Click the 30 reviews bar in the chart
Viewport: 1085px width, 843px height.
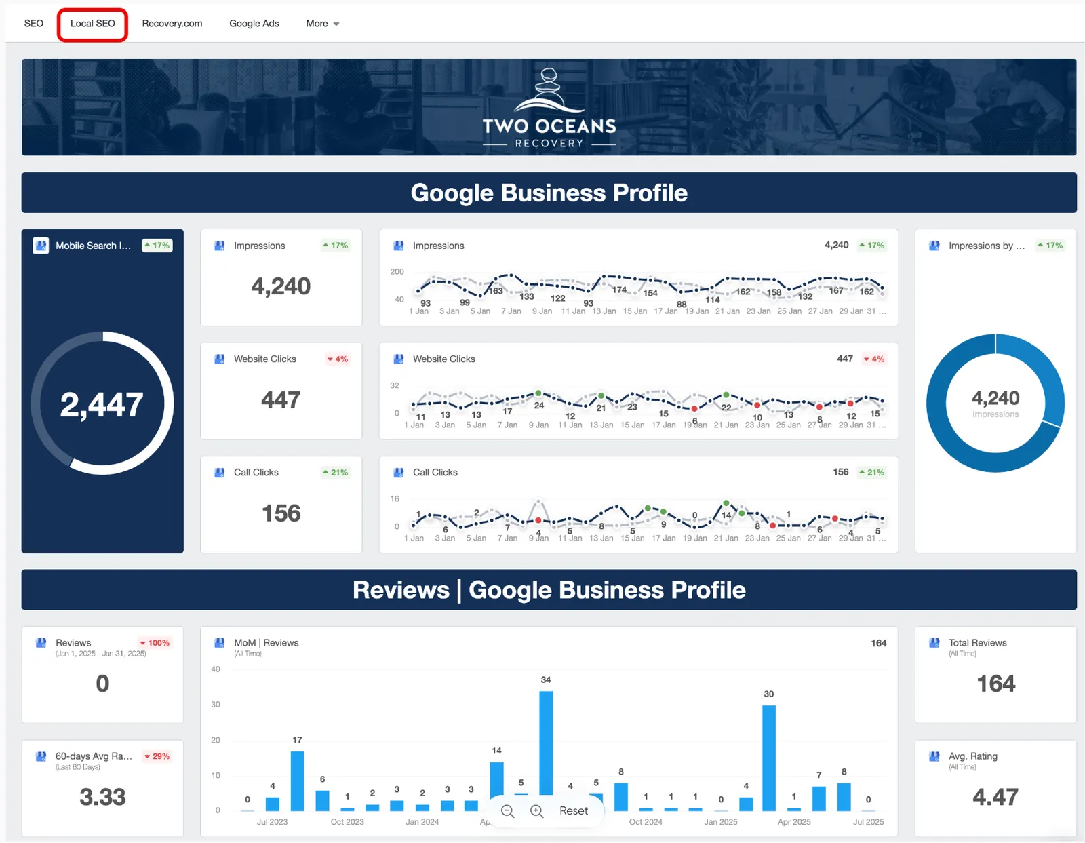pos(769,758)
